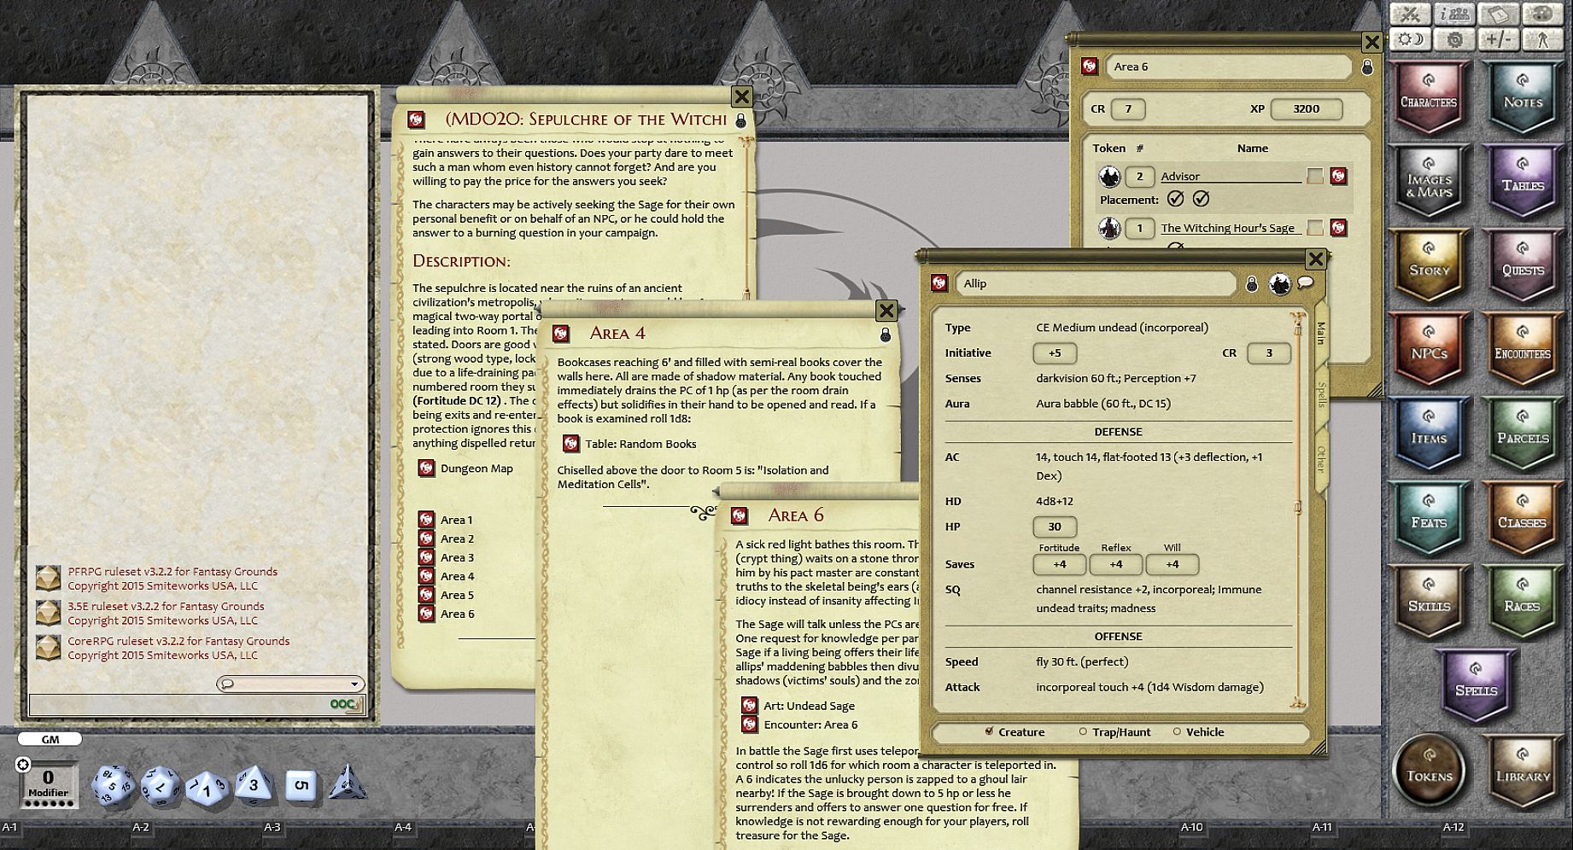Open the Races list
The width and height of the screenshot is (1573, 850).
tap(1523, 603)
